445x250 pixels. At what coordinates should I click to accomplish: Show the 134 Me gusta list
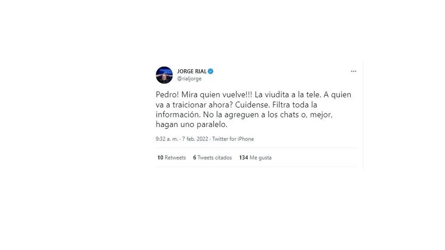click(x=255, y=157)
